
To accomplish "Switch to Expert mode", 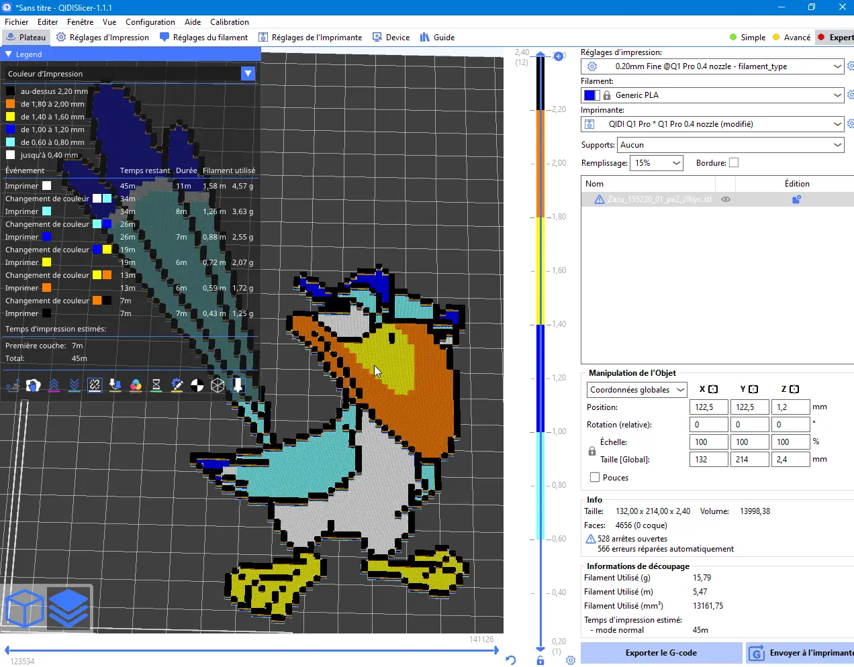I will [x=835, y=38].
